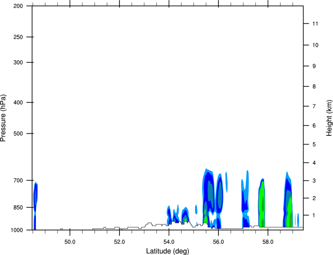Click the green contour core near 57.8 latitude
333x255 pixels.
coord(262,203)
